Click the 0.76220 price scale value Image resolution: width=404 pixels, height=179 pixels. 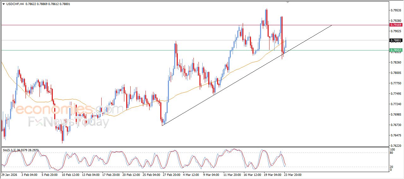point(396,146)
